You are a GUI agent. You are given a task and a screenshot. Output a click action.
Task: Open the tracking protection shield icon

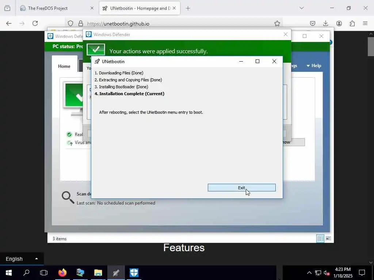click(70, 23)
